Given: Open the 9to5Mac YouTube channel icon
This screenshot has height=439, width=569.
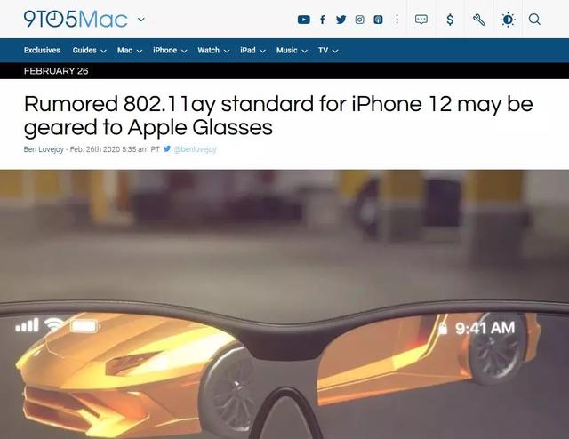Looking at the screenshot, I should 304,20.
